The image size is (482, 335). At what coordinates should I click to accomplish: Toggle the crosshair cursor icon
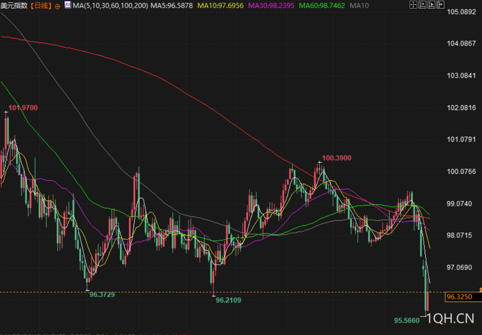tap(413, 5)
